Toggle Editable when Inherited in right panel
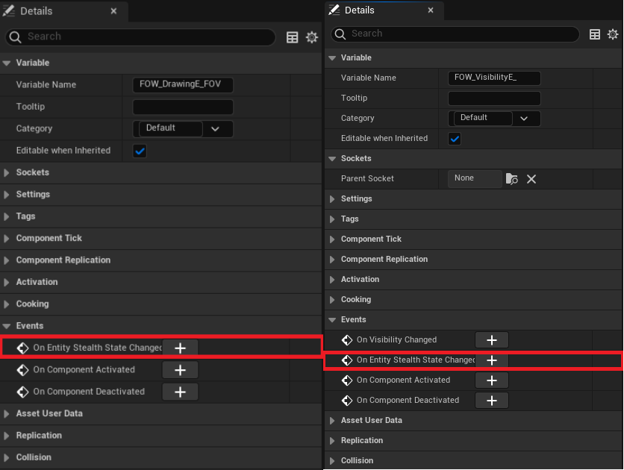 pyautogui.click(x=455, y=139)
